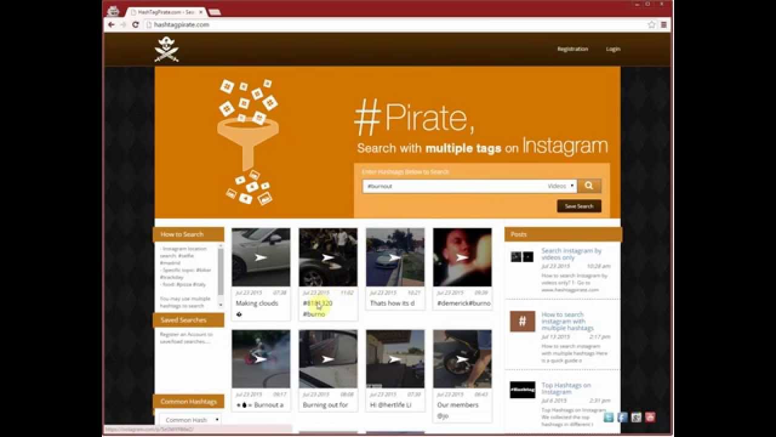Close the HashTagPirate browser tab
Viewport: 776px width, 437px height.
[x=201, y=12]
